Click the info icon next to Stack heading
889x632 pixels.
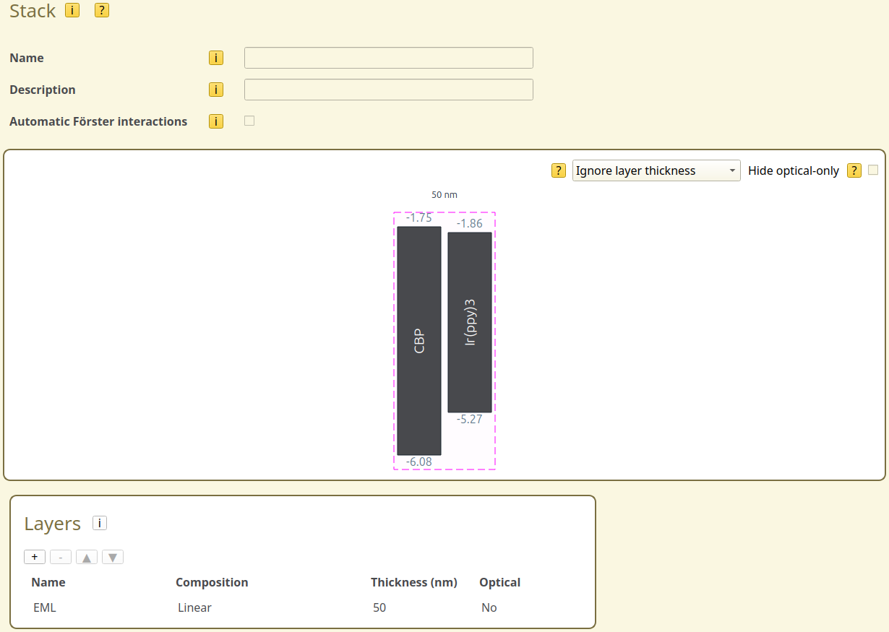point(72,10)
